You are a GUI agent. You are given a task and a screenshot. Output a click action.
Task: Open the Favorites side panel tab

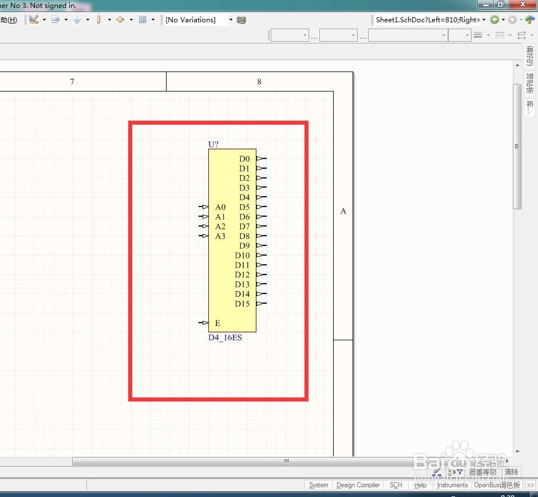[529, 56]
